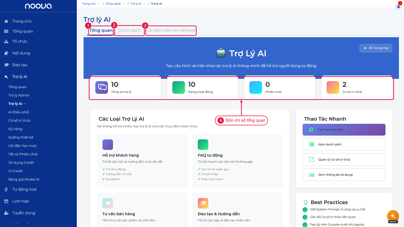Click the green FAQ tự động icon
404x227 pixels.
click(x=203, y=145)
